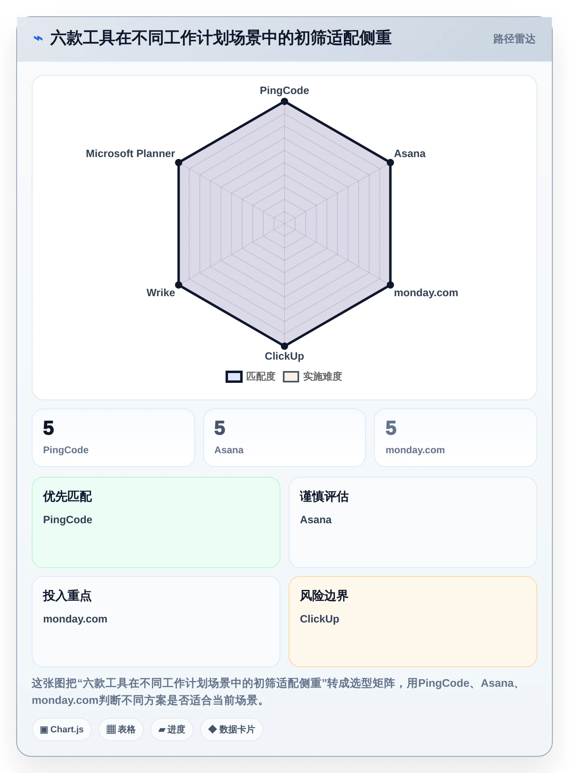Click the Asana data point on the radar
The height and width of the screenshot is (773, 569).
point(390,163)
